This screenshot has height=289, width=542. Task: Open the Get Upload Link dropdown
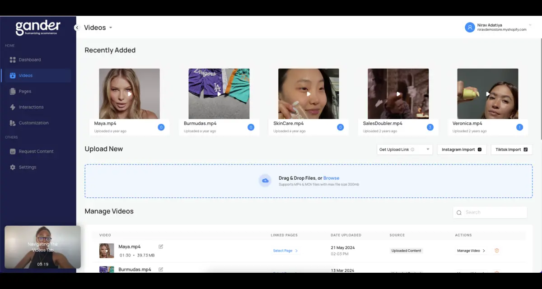(x=405, y=149)
